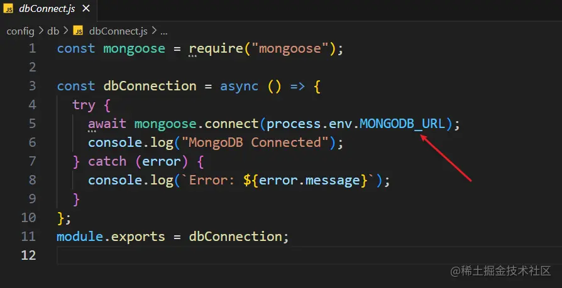The width and height of the screenshot is (562, 288).
Task: Close the dbConnect.js editor tab
Action: coord(86,9)
